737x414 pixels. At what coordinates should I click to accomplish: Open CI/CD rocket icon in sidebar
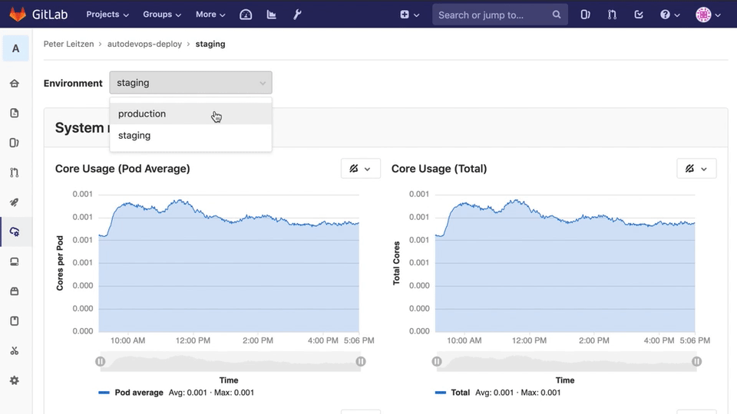15,202
